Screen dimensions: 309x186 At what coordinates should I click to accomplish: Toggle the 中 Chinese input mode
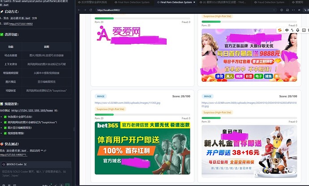click(x=287, y=30)
